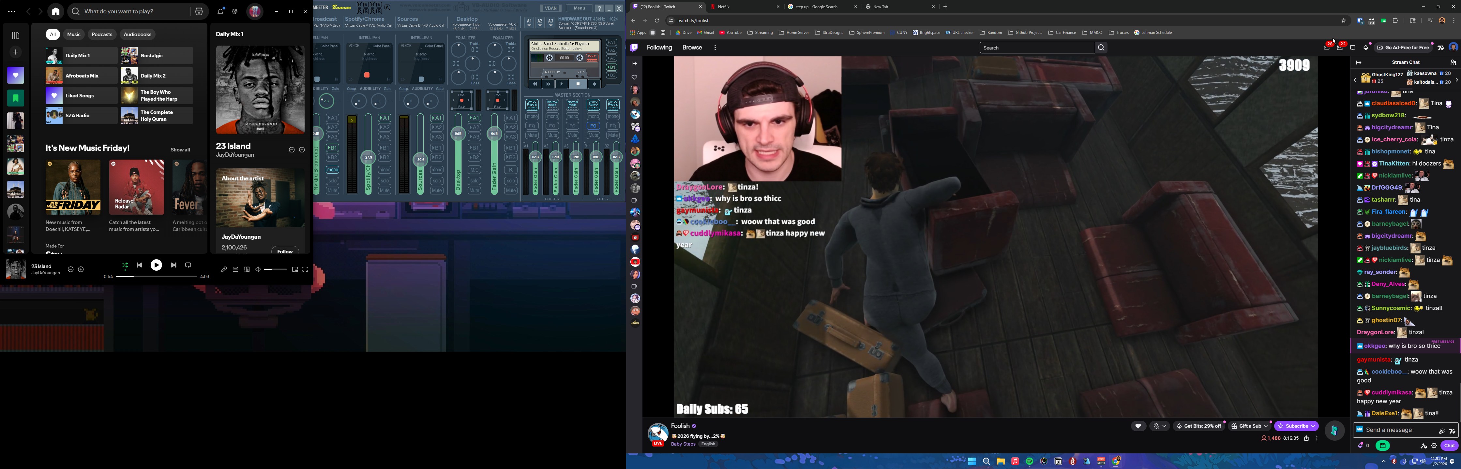Skip to next track in Spotify
This screenshot has height=469, width=1461.
point(173,265)
